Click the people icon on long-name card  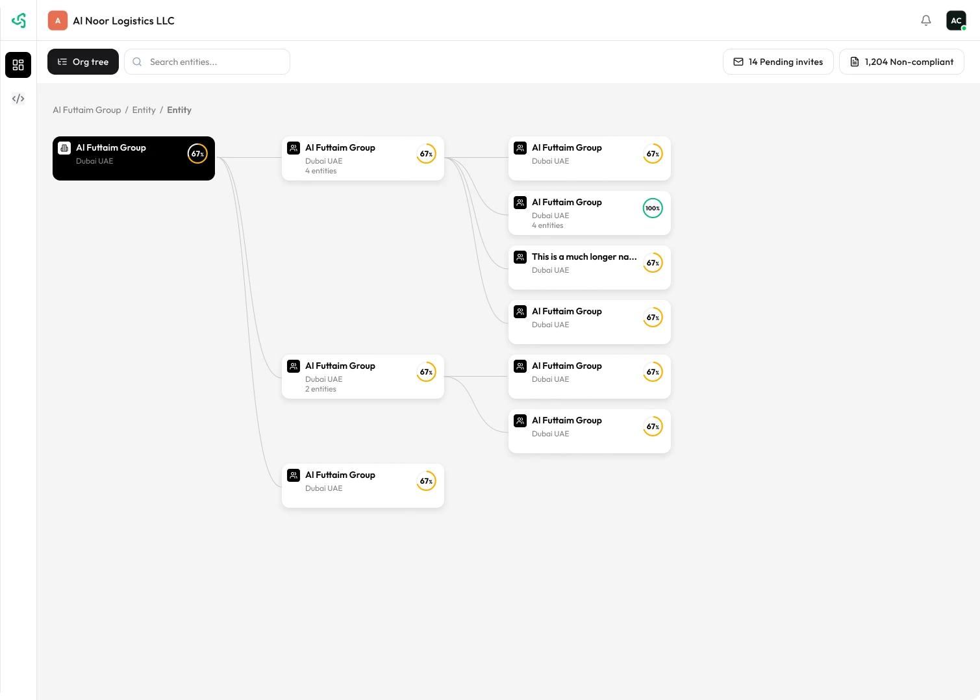[520, 257]
